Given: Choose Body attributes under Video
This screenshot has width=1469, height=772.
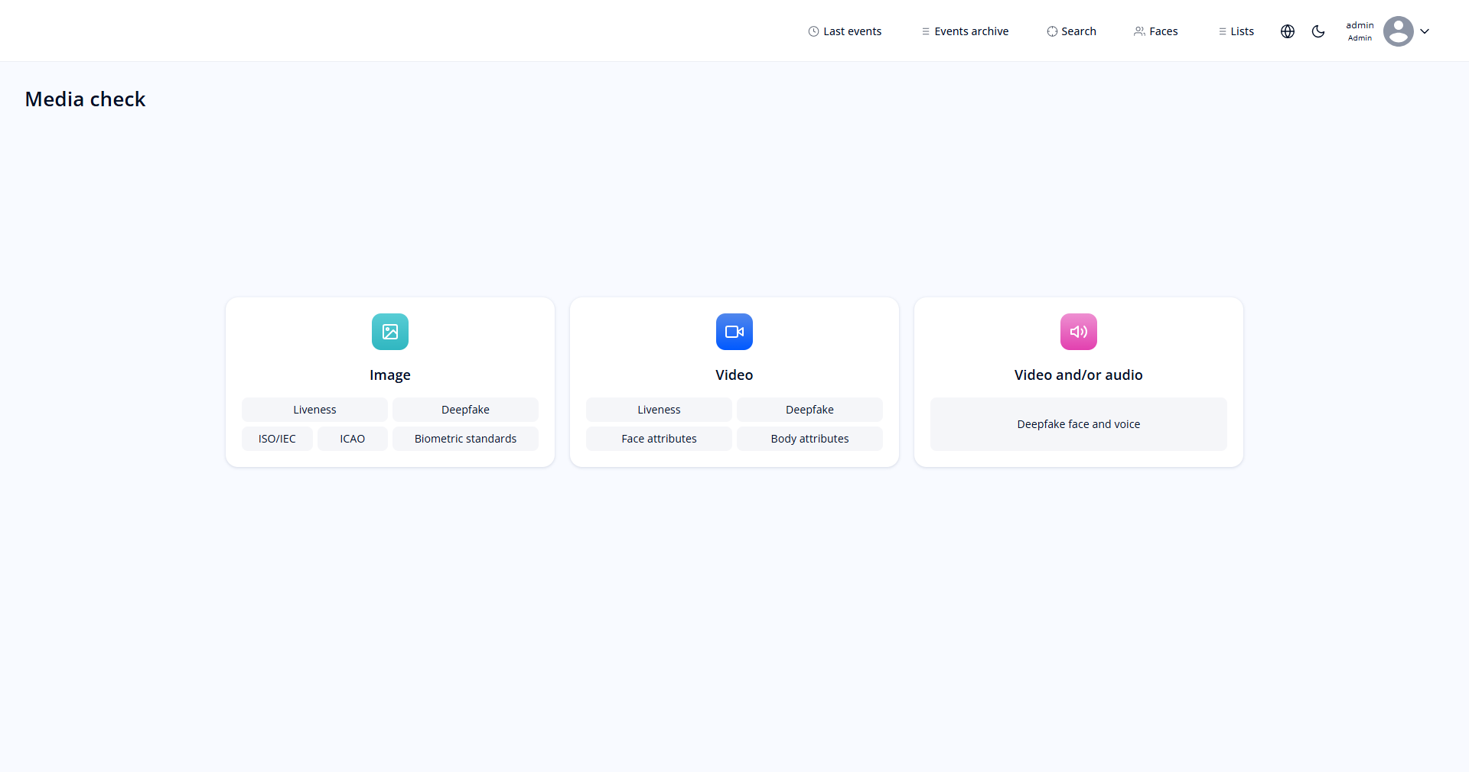Looking at the screenshot, I should (809, 439).
